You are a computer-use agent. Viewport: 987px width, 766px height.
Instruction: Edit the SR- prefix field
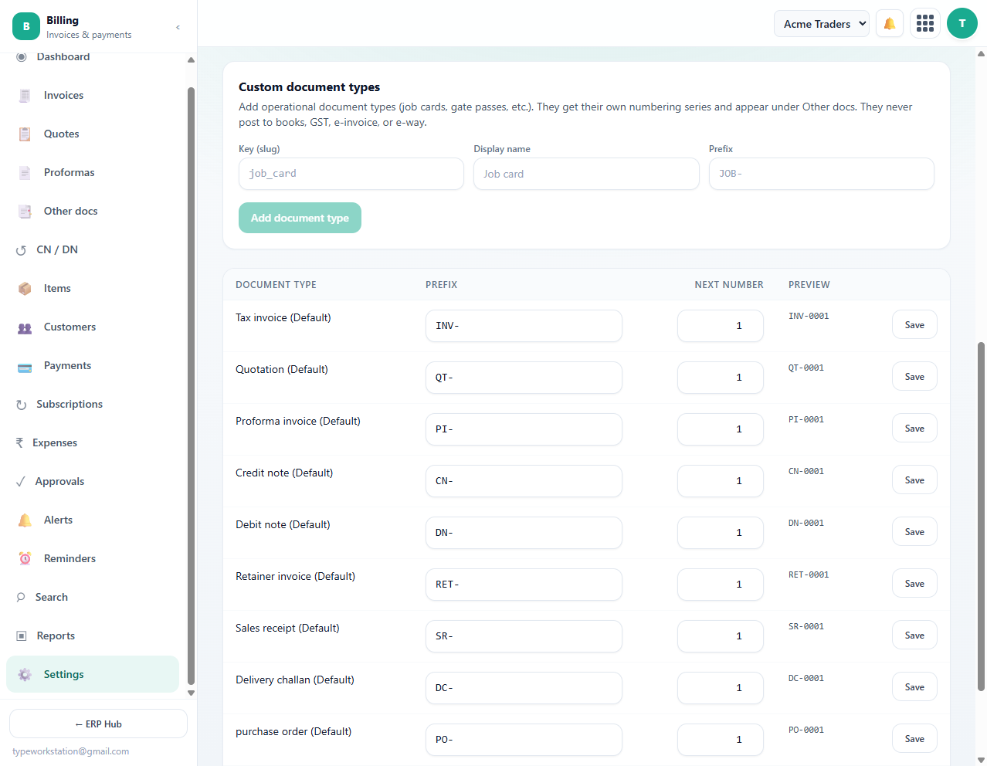[524, 636]
